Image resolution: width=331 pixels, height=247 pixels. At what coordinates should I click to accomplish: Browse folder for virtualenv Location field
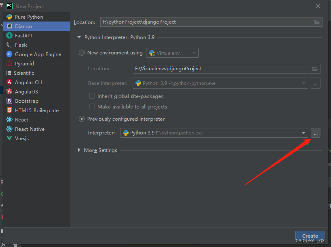(315, 69)
